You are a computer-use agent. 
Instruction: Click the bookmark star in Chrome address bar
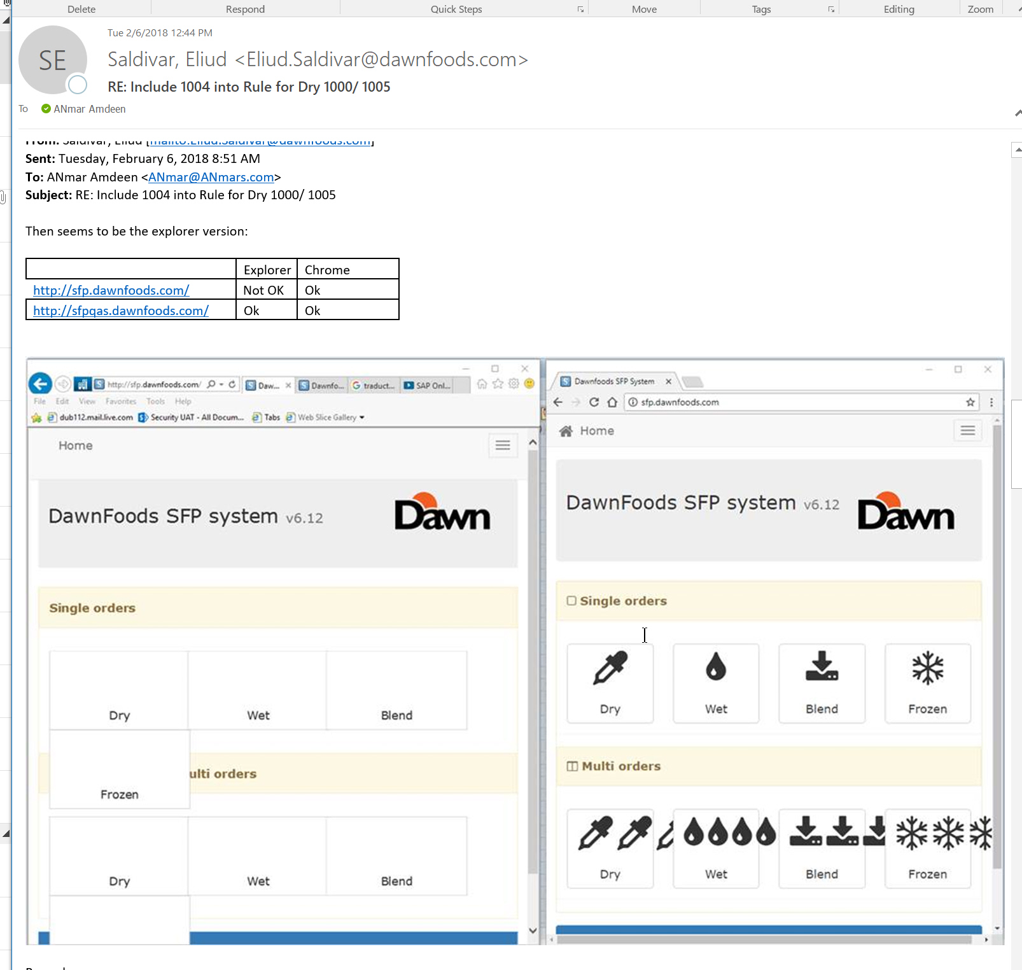[970, 402]
